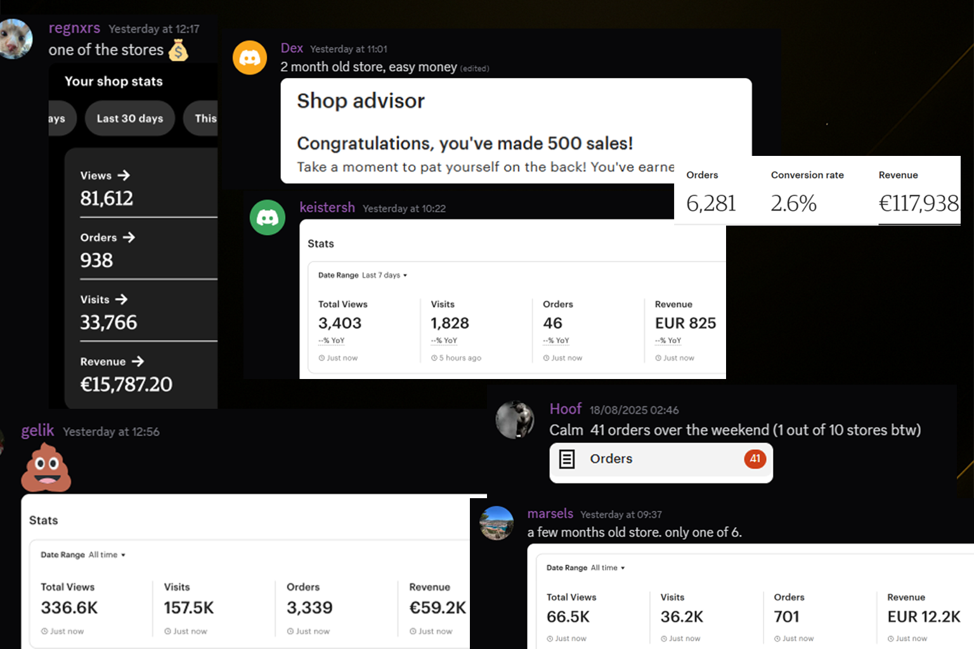The width and height of the screenshot is (974, 649).
Task: Click the gelik username
Action: click(x=37, y=431)
